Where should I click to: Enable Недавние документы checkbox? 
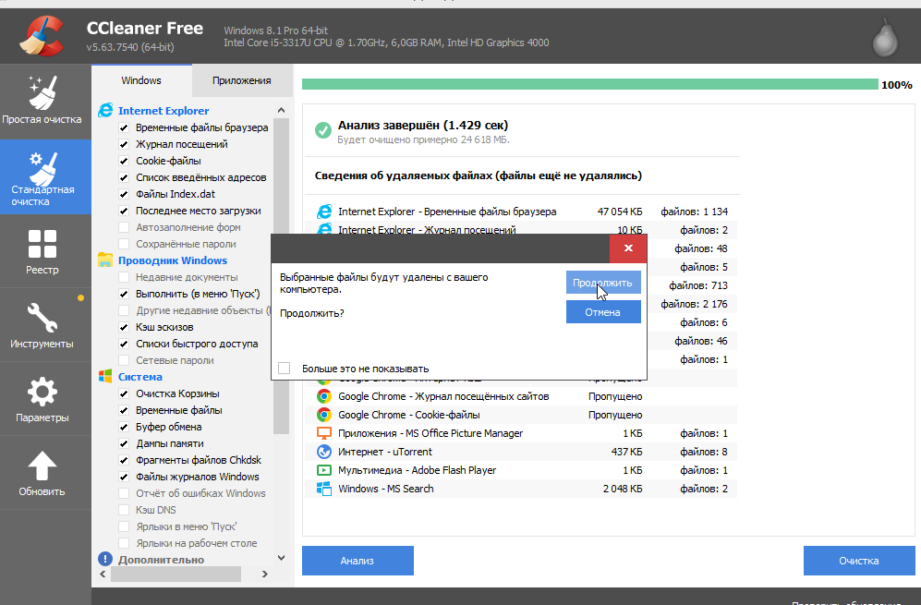pos(124,277)
